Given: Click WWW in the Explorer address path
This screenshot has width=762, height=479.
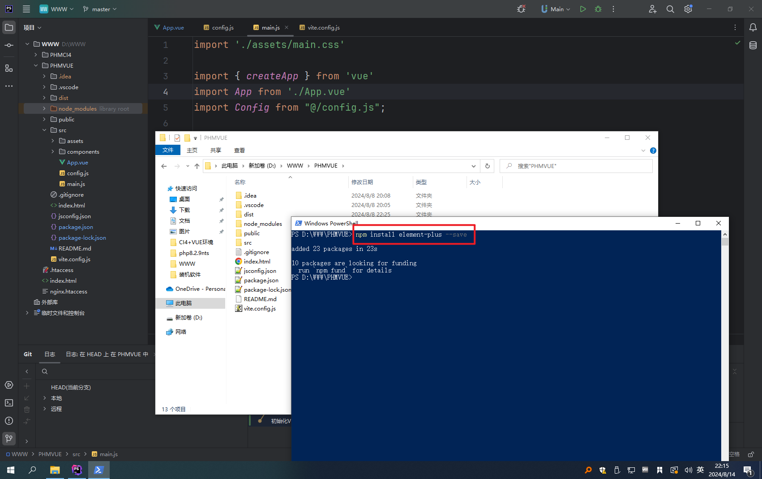Looking at the screenshot, I should tap(295, 166).
